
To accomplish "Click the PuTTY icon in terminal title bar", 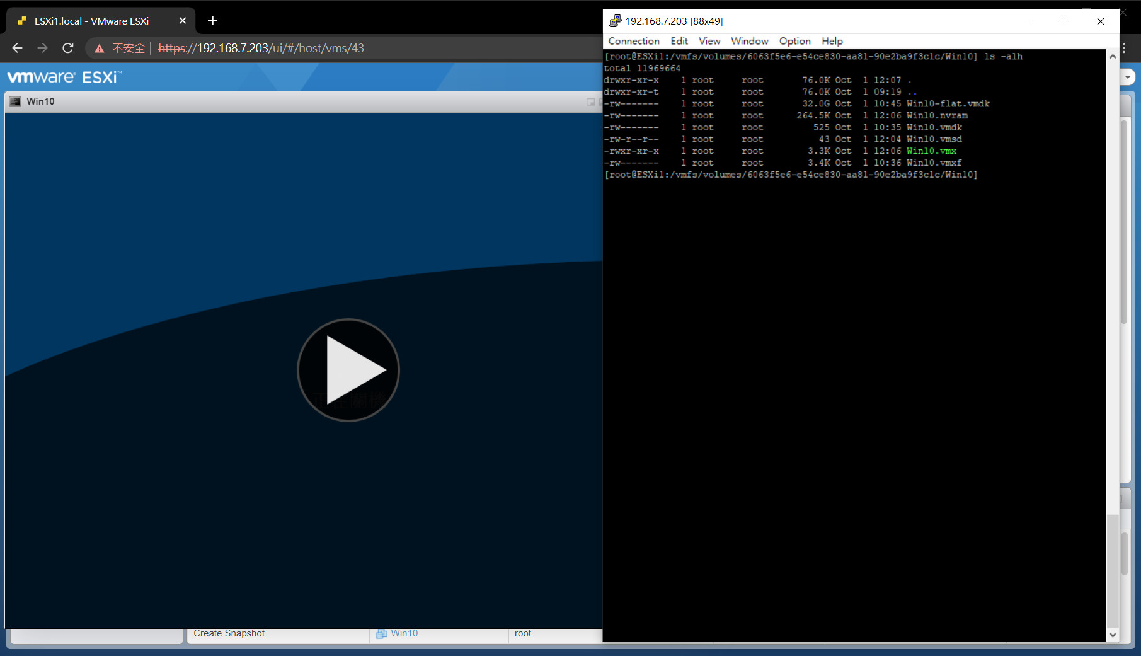I will 615,21.
